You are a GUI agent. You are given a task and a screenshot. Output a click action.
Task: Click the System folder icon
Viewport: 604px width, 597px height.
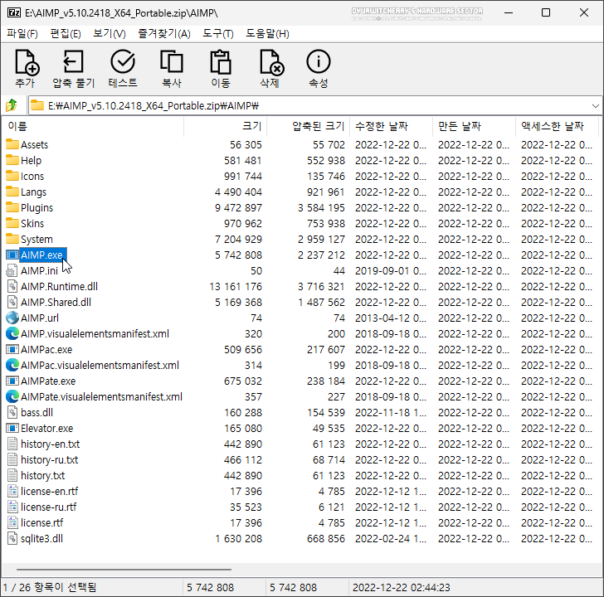pos(12,239)
